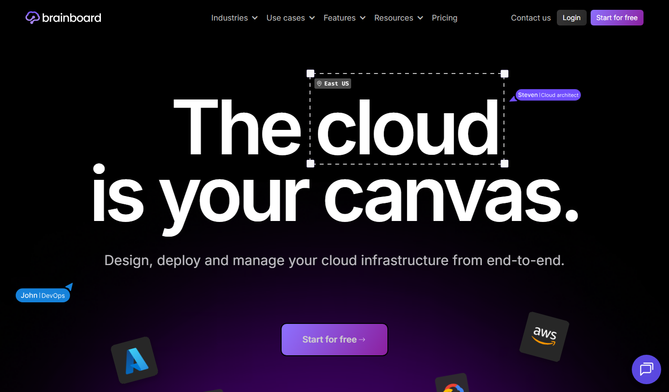669x392 pixels.
Task: Click John's blue cursor arrow
Action: [x=69, y=287]
